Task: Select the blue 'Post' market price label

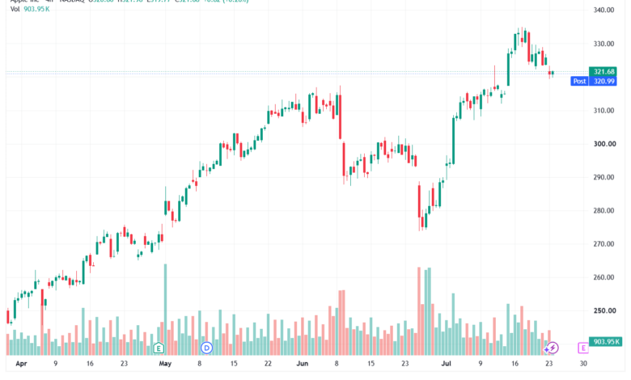Action: coord(579,81)
